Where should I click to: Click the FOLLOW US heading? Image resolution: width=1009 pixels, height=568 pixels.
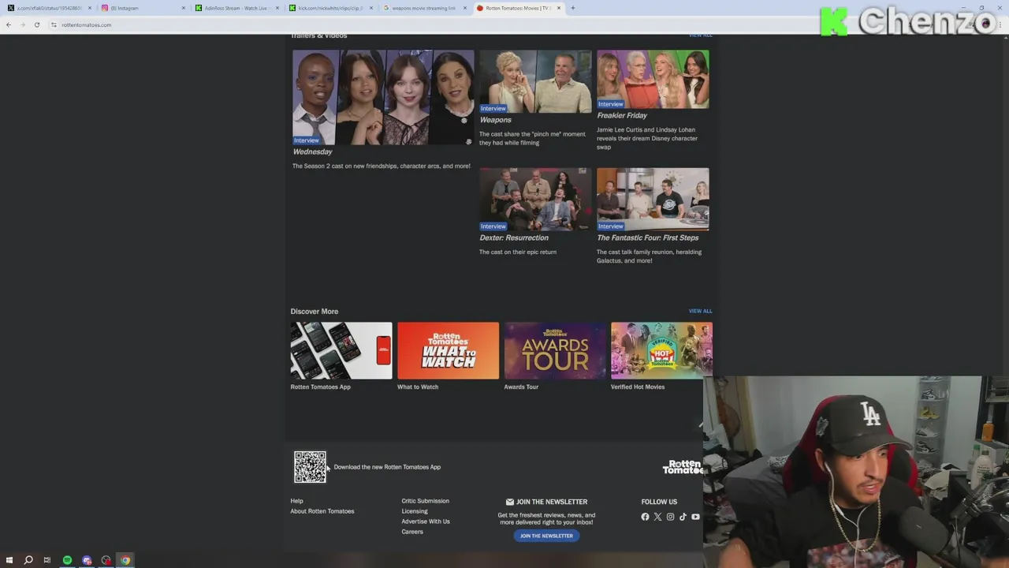[x=659, y=502]
